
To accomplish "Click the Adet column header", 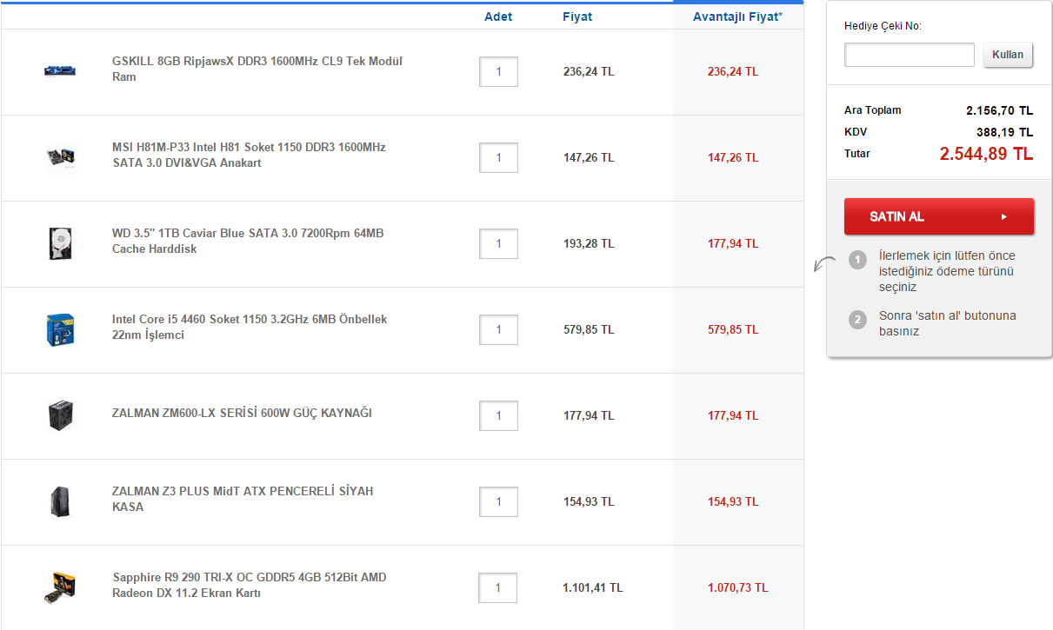I will (x=498, y=17).
